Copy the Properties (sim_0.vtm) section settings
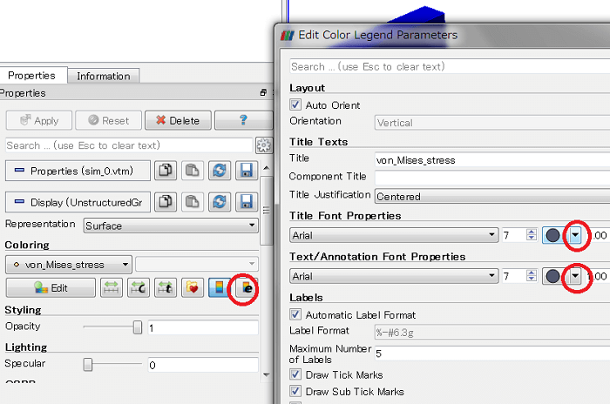 (x=165, y=171)
